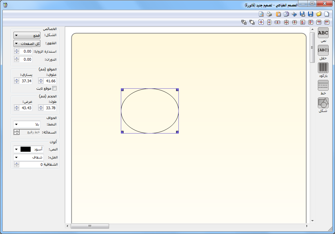
Task: Center element horizontally on the vertical axis icon
Action: click(x=286, y=22)
